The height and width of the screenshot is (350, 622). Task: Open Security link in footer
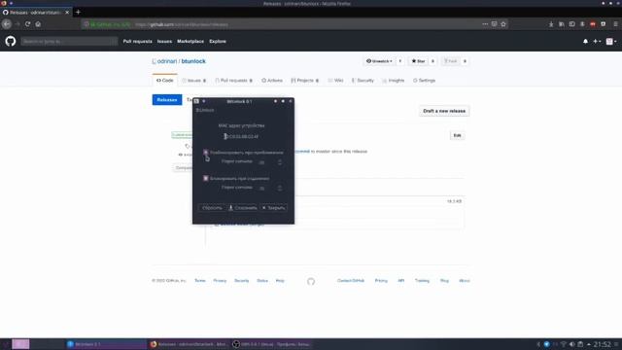pos(242,281)
